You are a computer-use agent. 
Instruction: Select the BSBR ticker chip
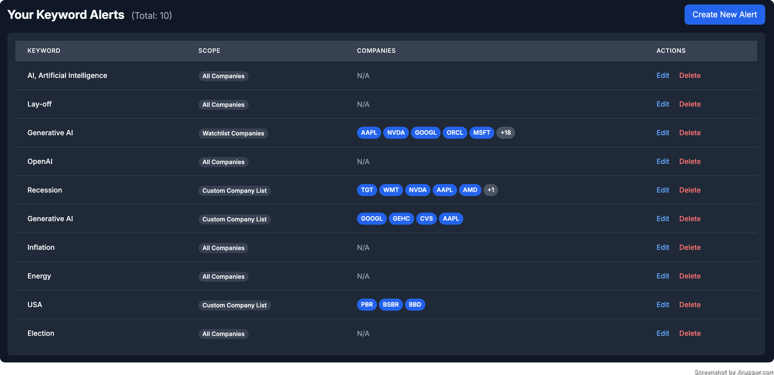pyautogui.click(x=391, y=305)
